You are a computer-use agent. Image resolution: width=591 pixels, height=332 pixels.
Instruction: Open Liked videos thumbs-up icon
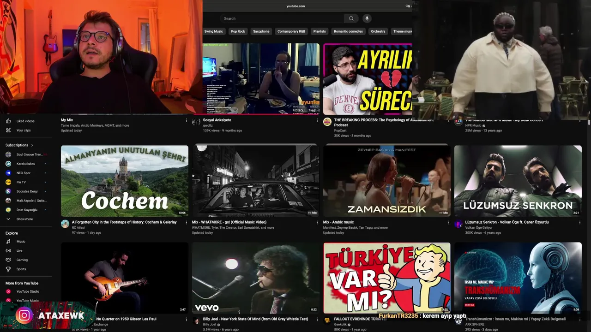point(8,121)
